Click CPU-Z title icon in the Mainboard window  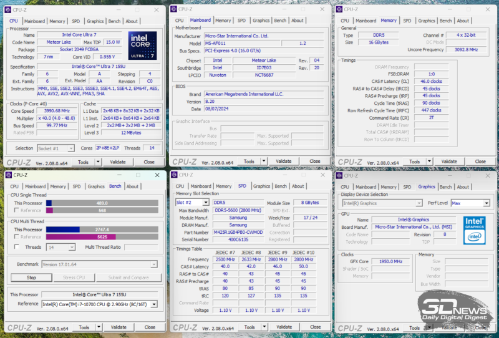tap(175, 9)
